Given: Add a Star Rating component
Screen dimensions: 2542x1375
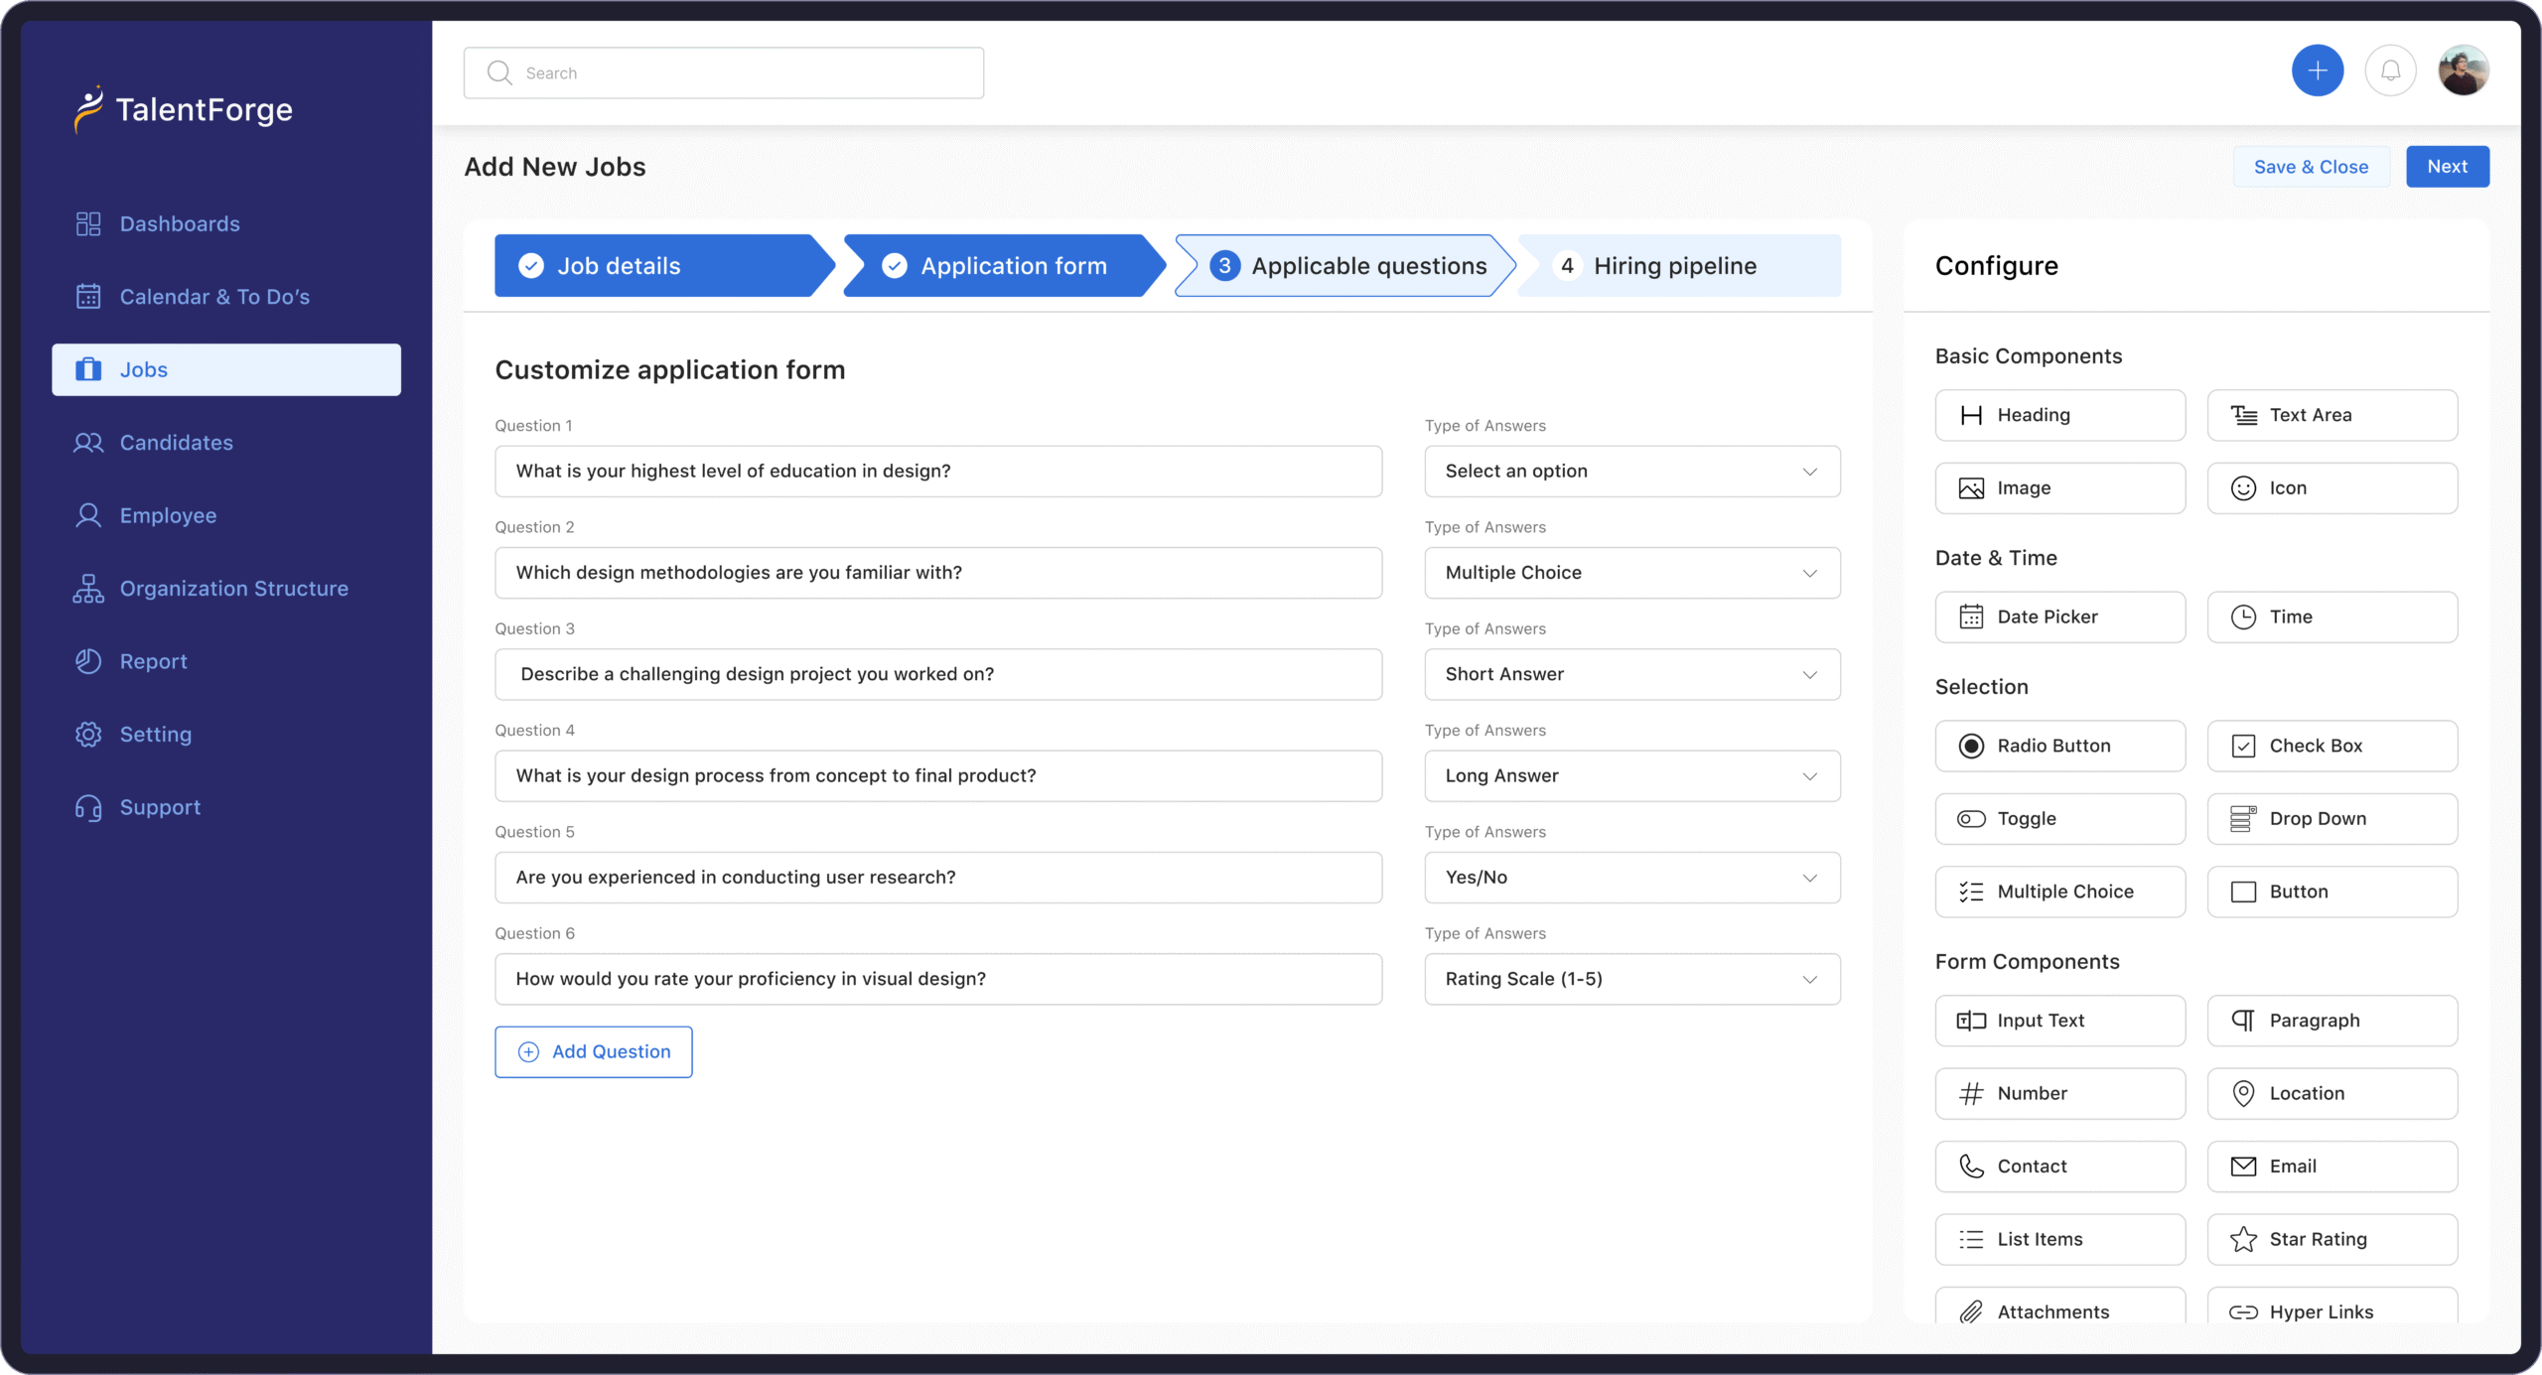Looking at the screenshot, I should click(x=2331, y=1240).
